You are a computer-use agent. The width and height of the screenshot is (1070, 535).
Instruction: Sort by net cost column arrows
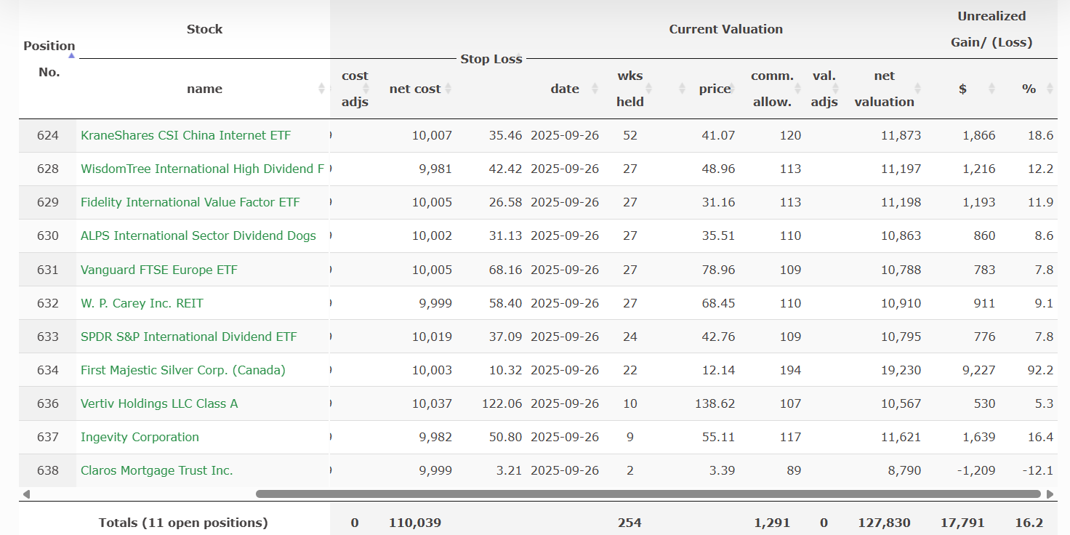pos(448,89)
